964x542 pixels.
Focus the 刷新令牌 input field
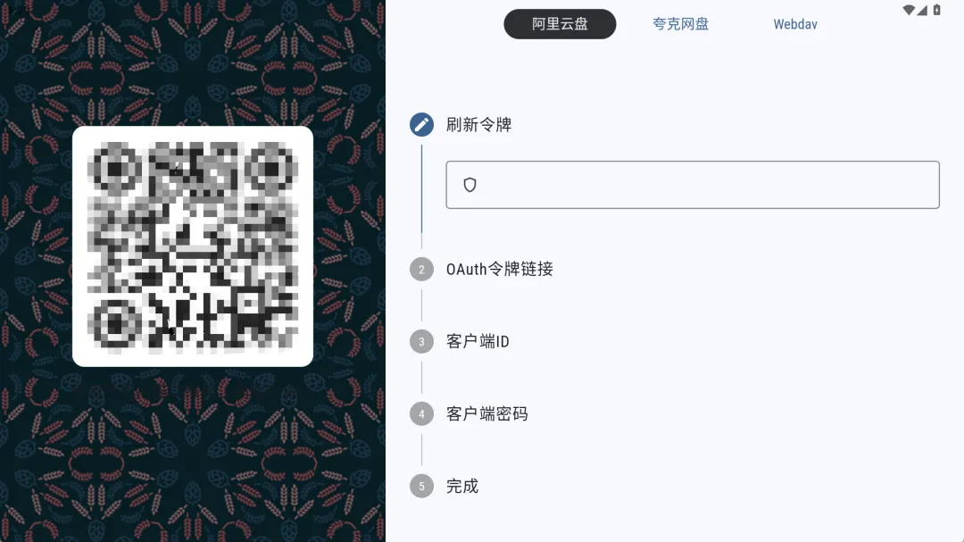coord(693,185)
